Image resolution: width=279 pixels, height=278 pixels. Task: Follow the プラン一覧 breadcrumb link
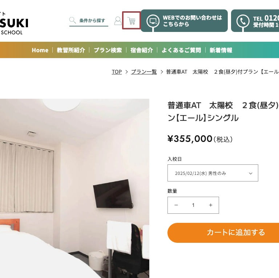pos(144,72)
